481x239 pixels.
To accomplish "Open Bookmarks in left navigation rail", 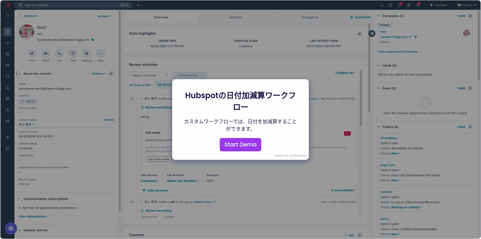I will point(7,15).
